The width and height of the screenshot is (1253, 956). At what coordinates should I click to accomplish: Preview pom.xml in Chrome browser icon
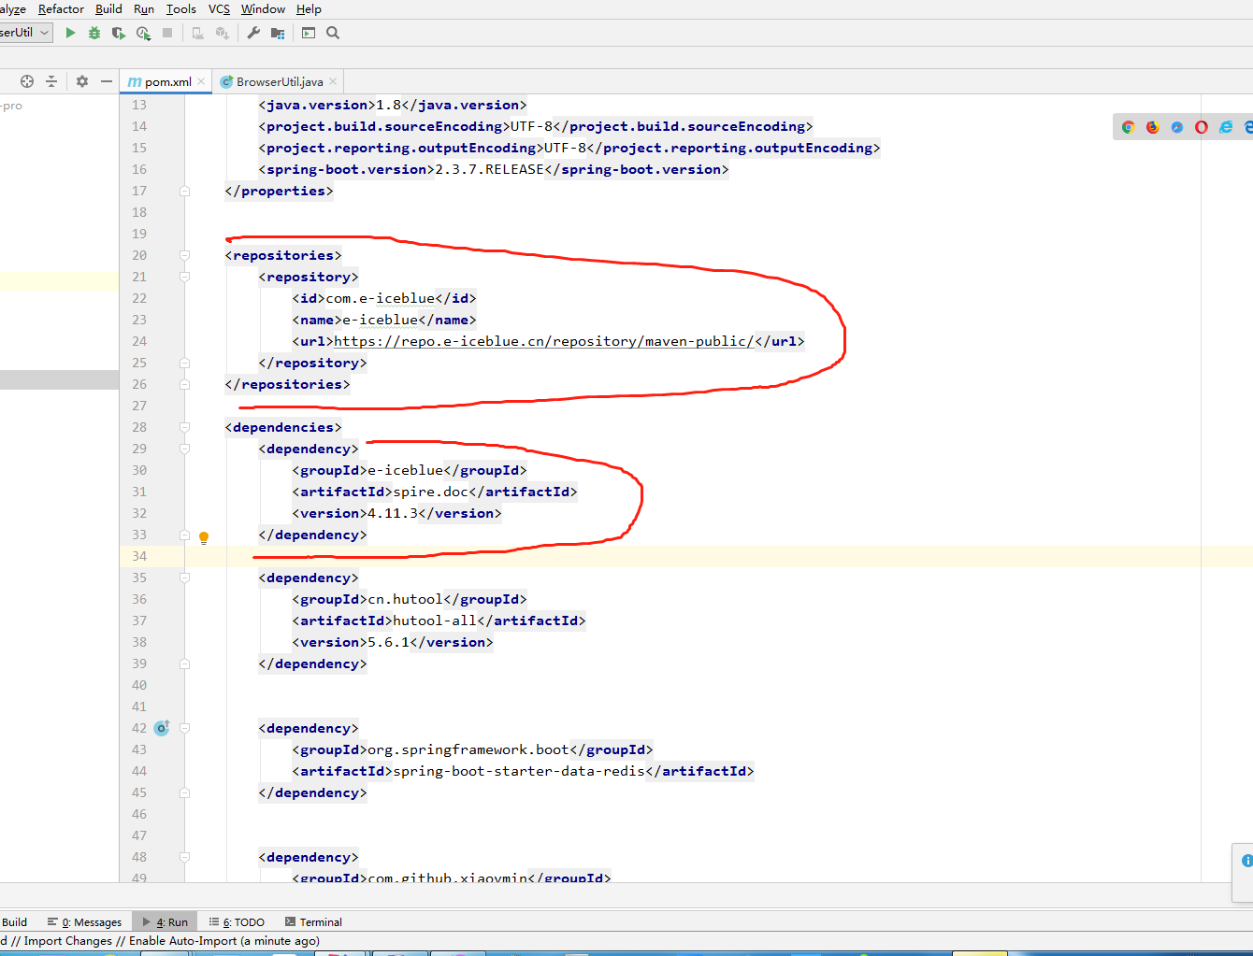tap(1129, 127)
